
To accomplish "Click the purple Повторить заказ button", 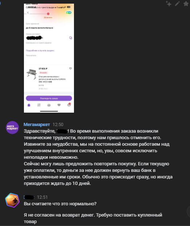I will pos(49,98).
